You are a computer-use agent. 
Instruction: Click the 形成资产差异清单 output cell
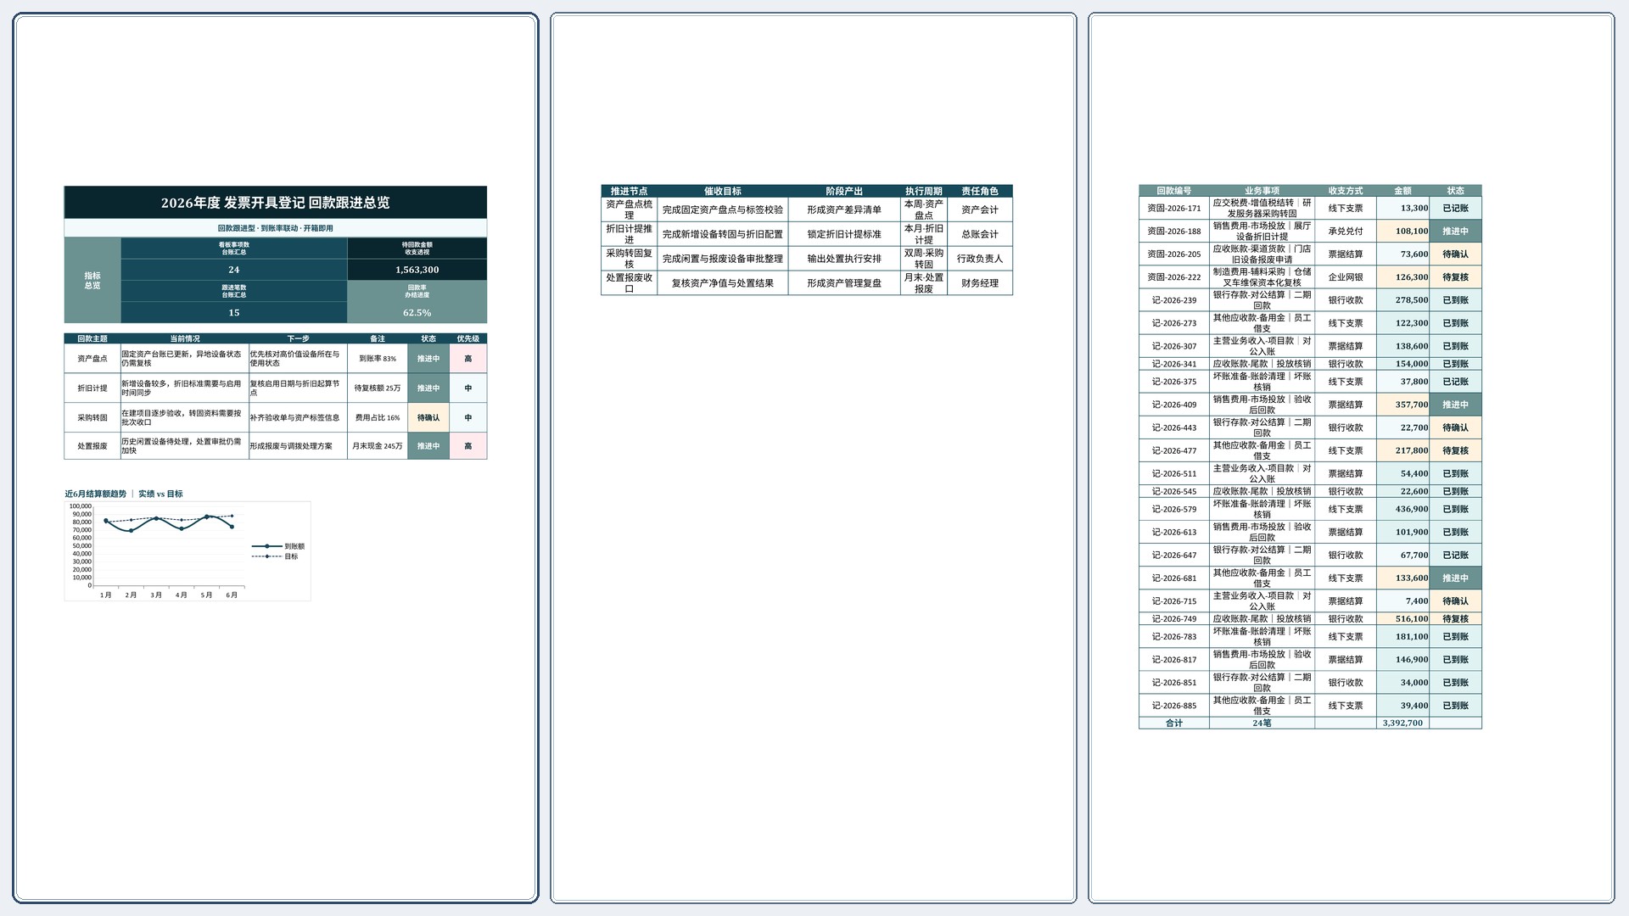click(844, 209)
